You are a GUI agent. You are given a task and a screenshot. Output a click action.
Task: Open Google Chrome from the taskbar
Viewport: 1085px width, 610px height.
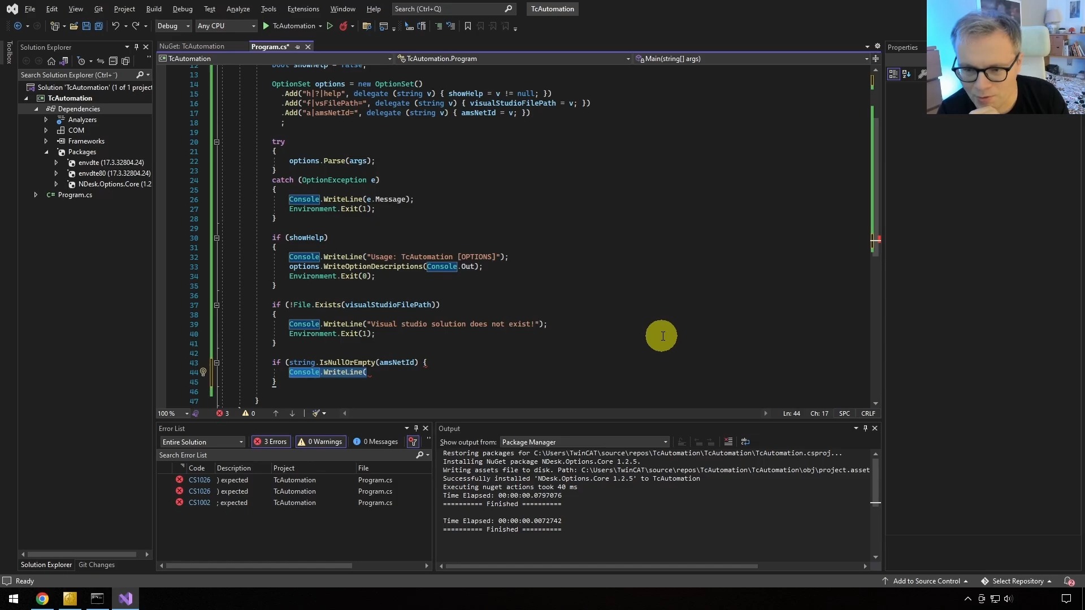[x=42, y=599]
